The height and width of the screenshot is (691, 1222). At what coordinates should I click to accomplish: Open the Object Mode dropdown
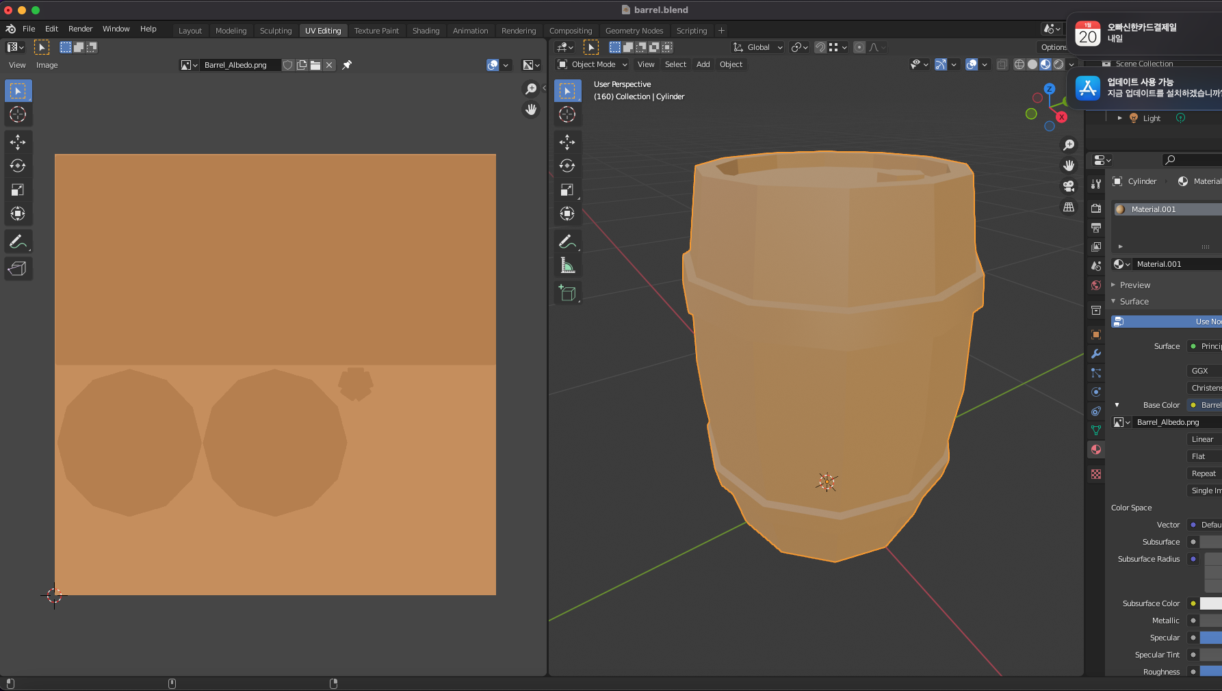(x=593, y=64)
